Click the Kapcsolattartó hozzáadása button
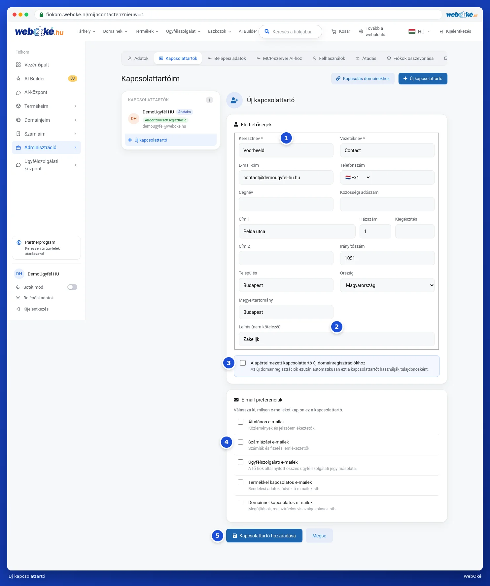This screenshot has width=490, height=586. click(x=264, y=536)
